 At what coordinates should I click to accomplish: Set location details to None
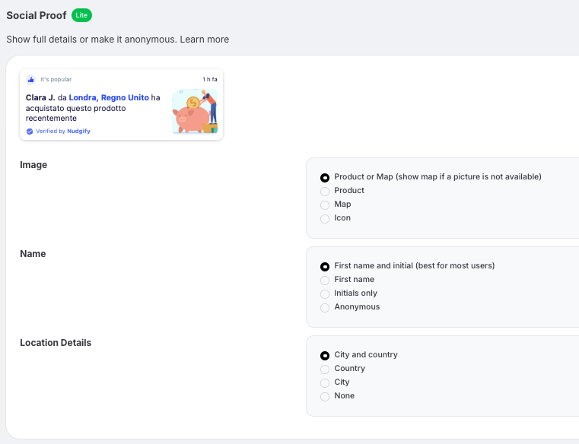325,396
